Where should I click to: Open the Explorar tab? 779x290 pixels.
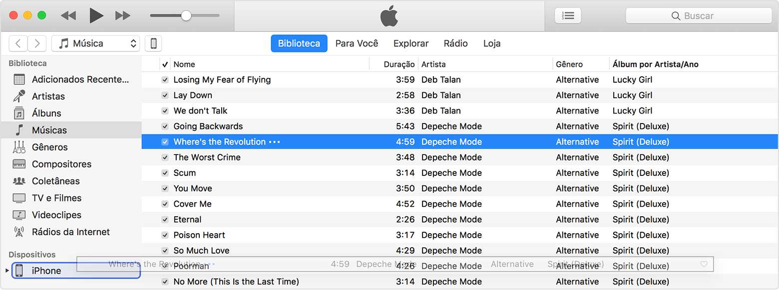[x=411, y=43]
